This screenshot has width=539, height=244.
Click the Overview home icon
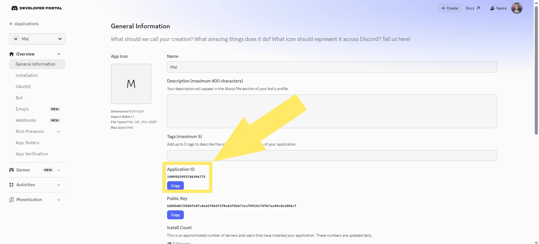coord(12,54)
